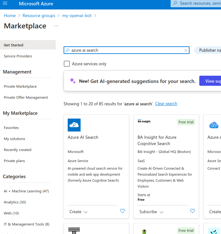Open BA Insight for Azure Cognitive Search title
The image size is (221, 234).
[157, 140]
